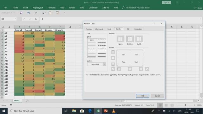203x114 pixels.
Task: Click the zoom out minus button
Action: click(176, 105)
